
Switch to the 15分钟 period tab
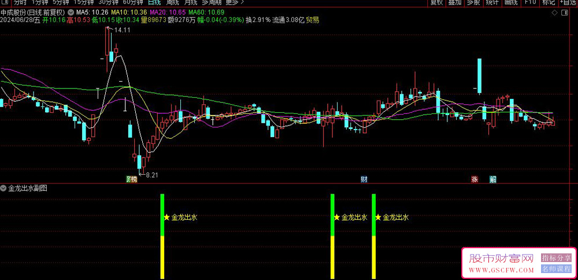(x=83, y=2)
